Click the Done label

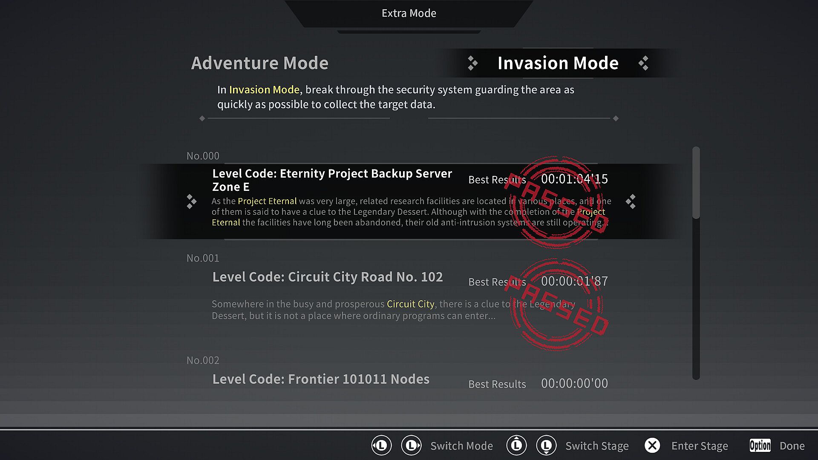tap(792, 446)
